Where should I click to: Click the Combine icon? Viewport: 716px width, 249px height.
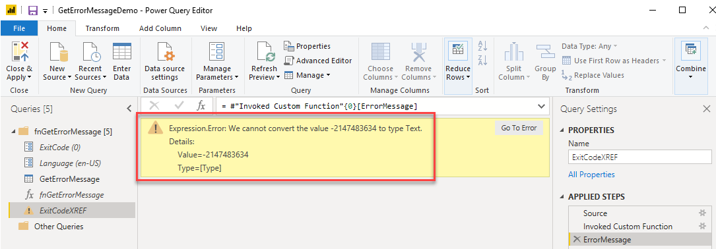click(690, 51)
